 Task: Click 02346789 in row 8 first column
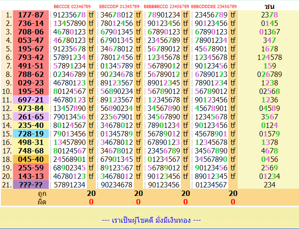(x=69, y=74)
